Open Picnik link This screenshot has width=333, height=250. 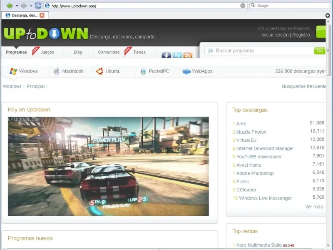243,182
